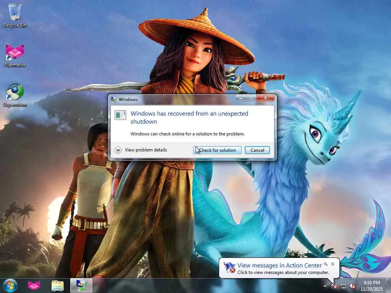This screenshot has width=391, height=293.
Task: Minimize the Windows dialog
Action: [x=241, y=98]
